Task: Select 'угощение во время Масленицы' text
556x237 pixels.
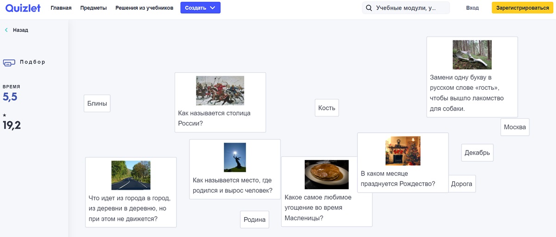Action: pyautogui.click(x=318, y=207)
